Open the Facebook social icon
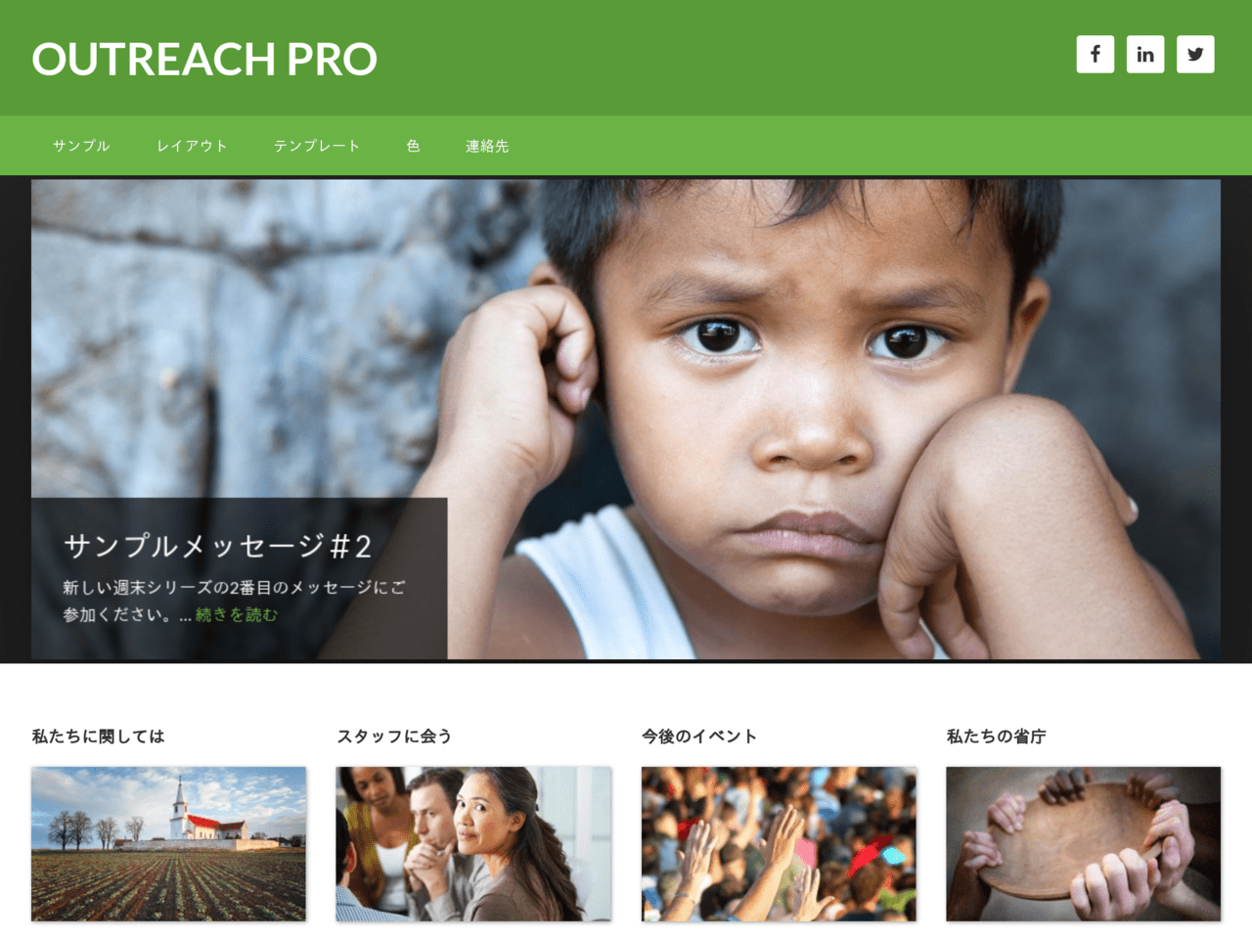 coord(1095,54)
